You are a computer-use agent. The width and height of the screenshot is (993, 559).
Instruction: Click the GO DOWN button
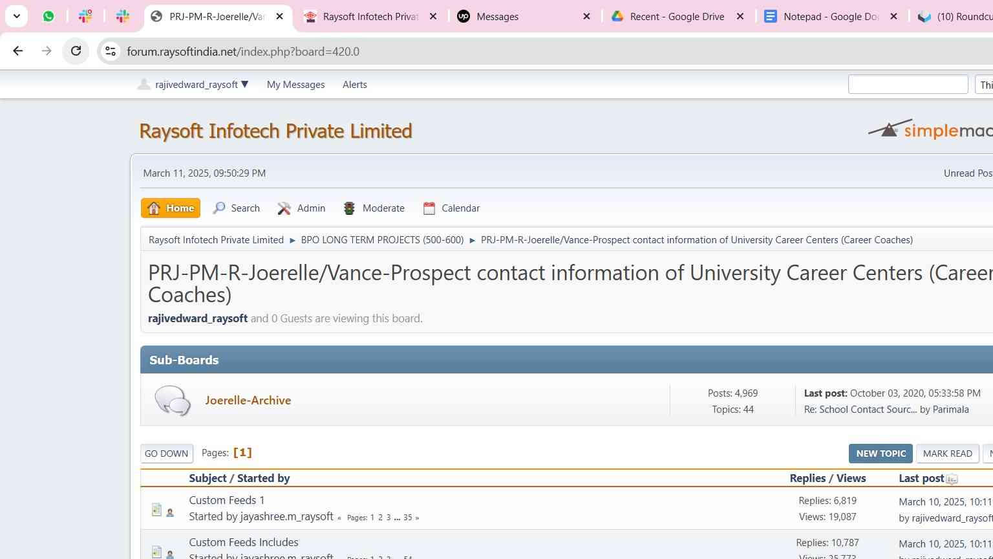(x=167, y=454)
